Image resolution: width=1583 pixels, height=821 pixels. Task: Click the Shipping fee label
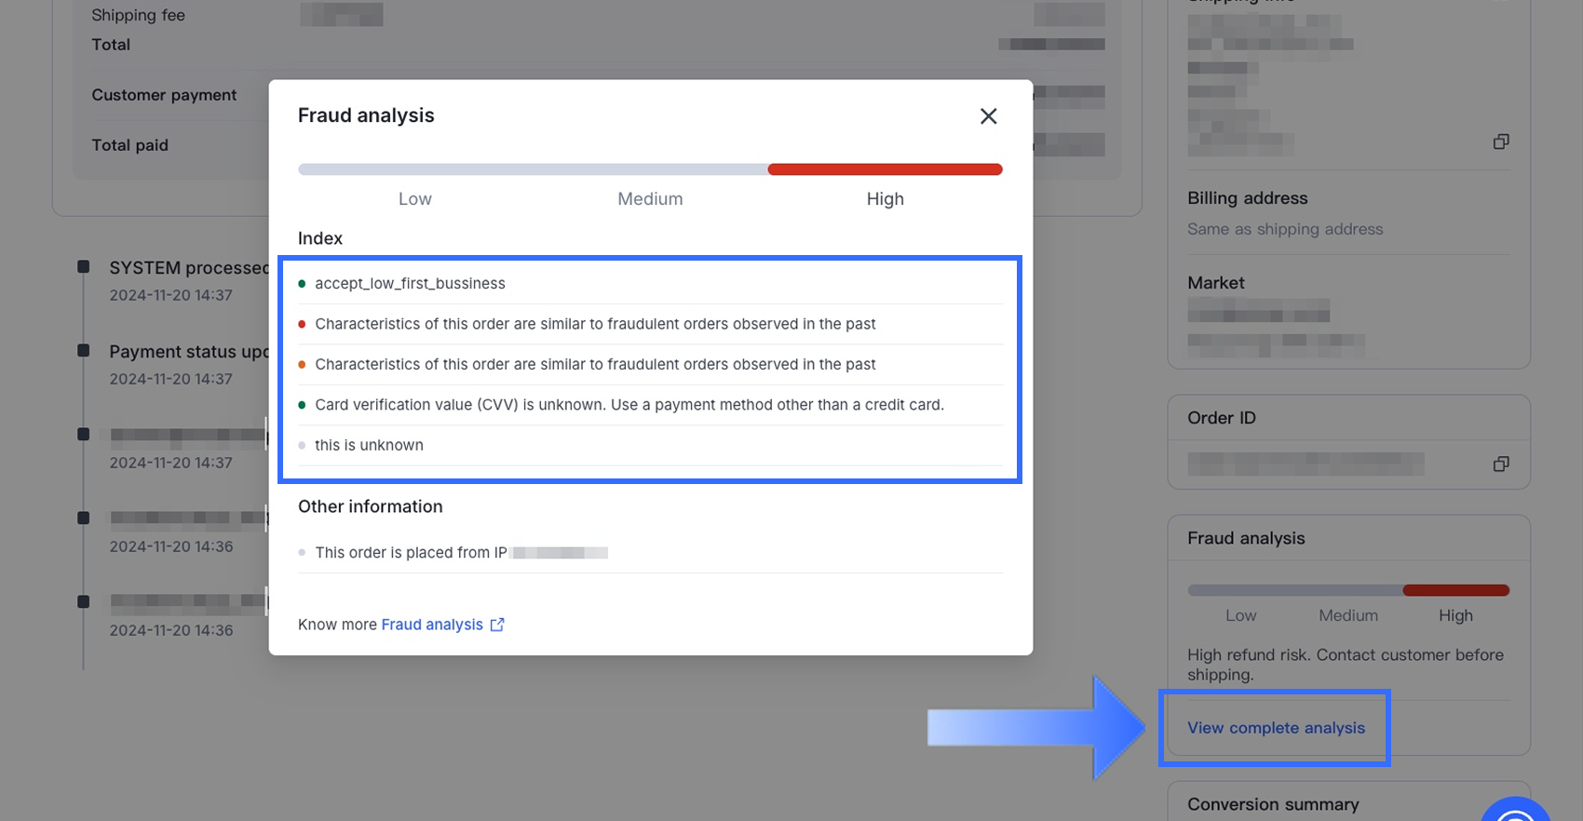point(138,16)
